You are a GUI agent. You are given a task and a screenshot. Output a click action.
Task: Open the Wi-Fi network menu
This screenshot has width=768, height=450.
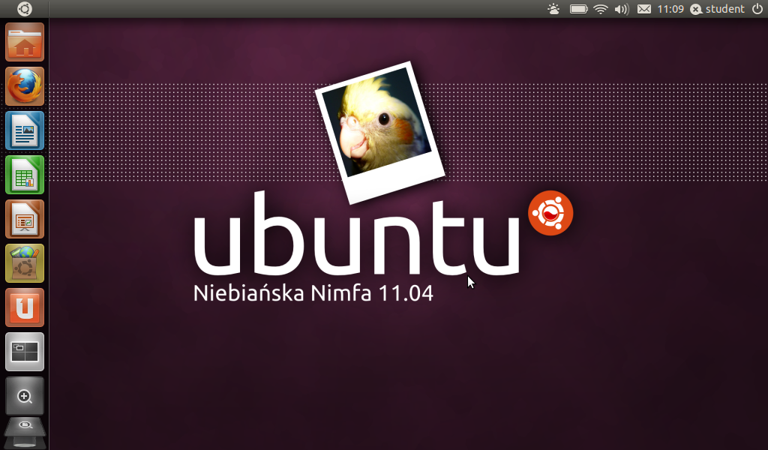(600, 9)
